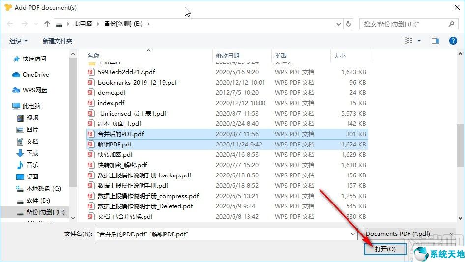Select file 合并后的PDF.pdf
The image size is (465, 262).
point(227,134)
